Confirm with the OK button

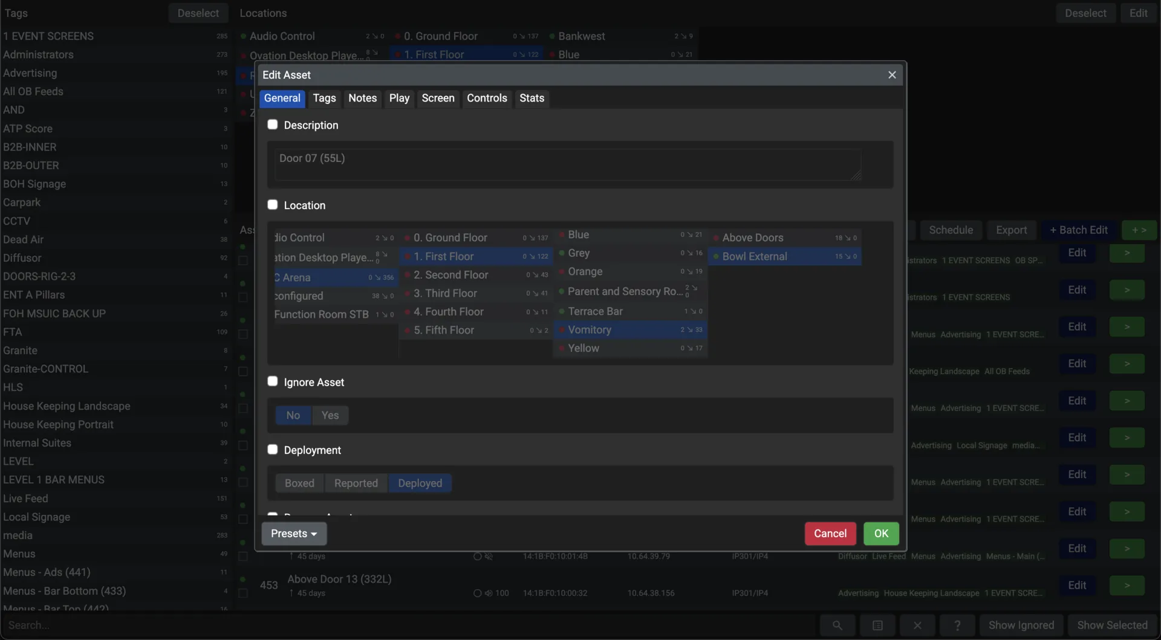[881, 534]
